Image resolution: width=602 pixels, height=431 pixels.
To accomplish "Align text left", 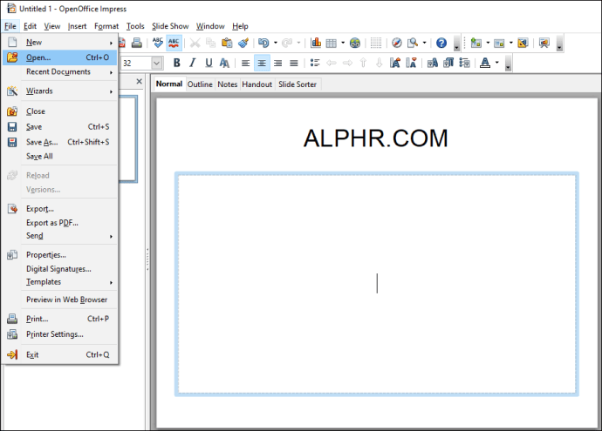I will point(246,63).
